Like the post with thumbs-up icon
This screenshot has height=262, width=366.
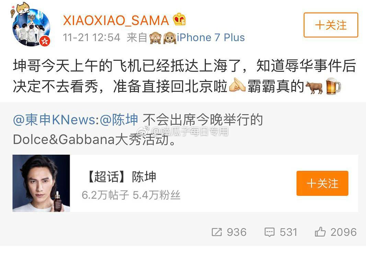pos(320,232)
